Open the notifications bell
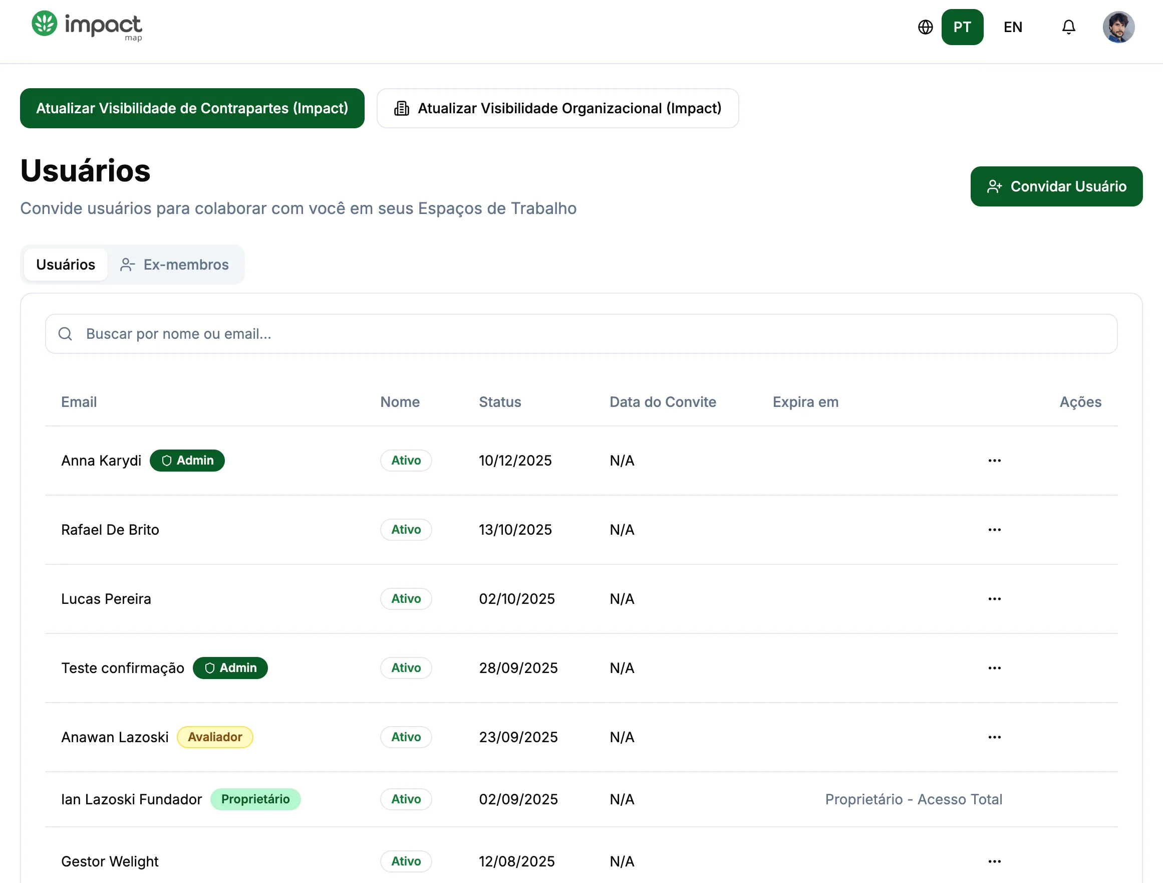1163x883 pixels. 1068,27
